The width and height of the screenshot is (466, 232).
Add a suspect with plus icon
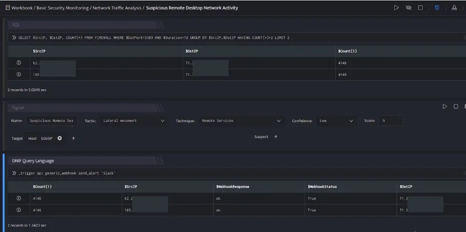click(276, 137)
